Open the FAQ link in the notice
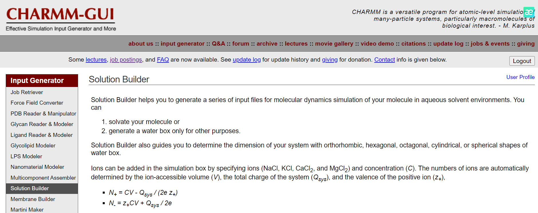This screenshot has width=538, height=213. pyautogui.click(x=163, y=60)
